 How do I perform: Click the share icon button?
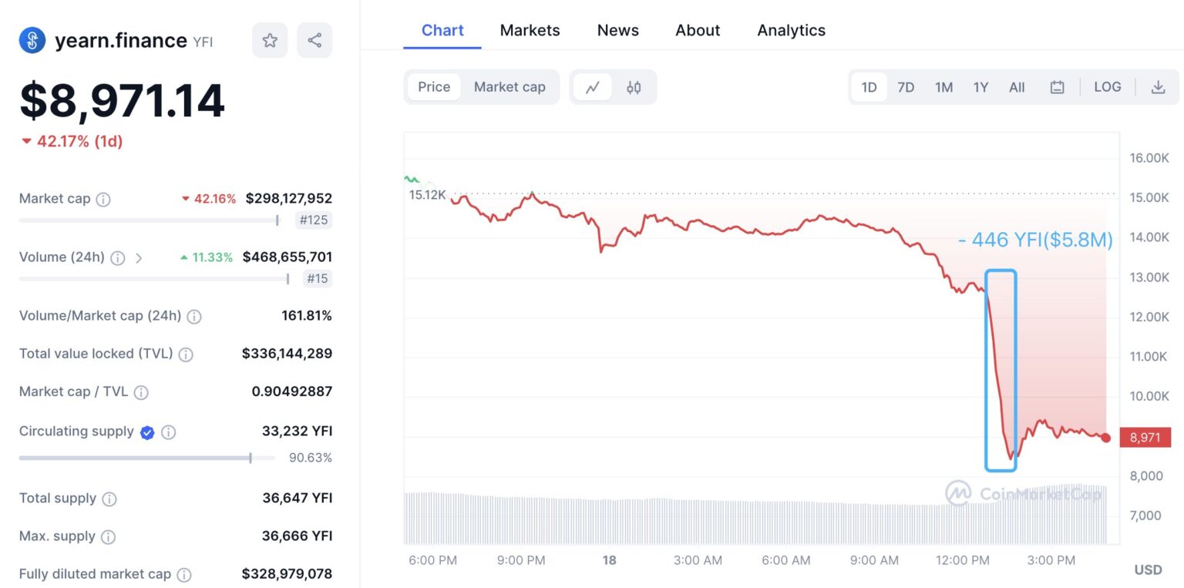pyautogui.click(x=314, y=40)
